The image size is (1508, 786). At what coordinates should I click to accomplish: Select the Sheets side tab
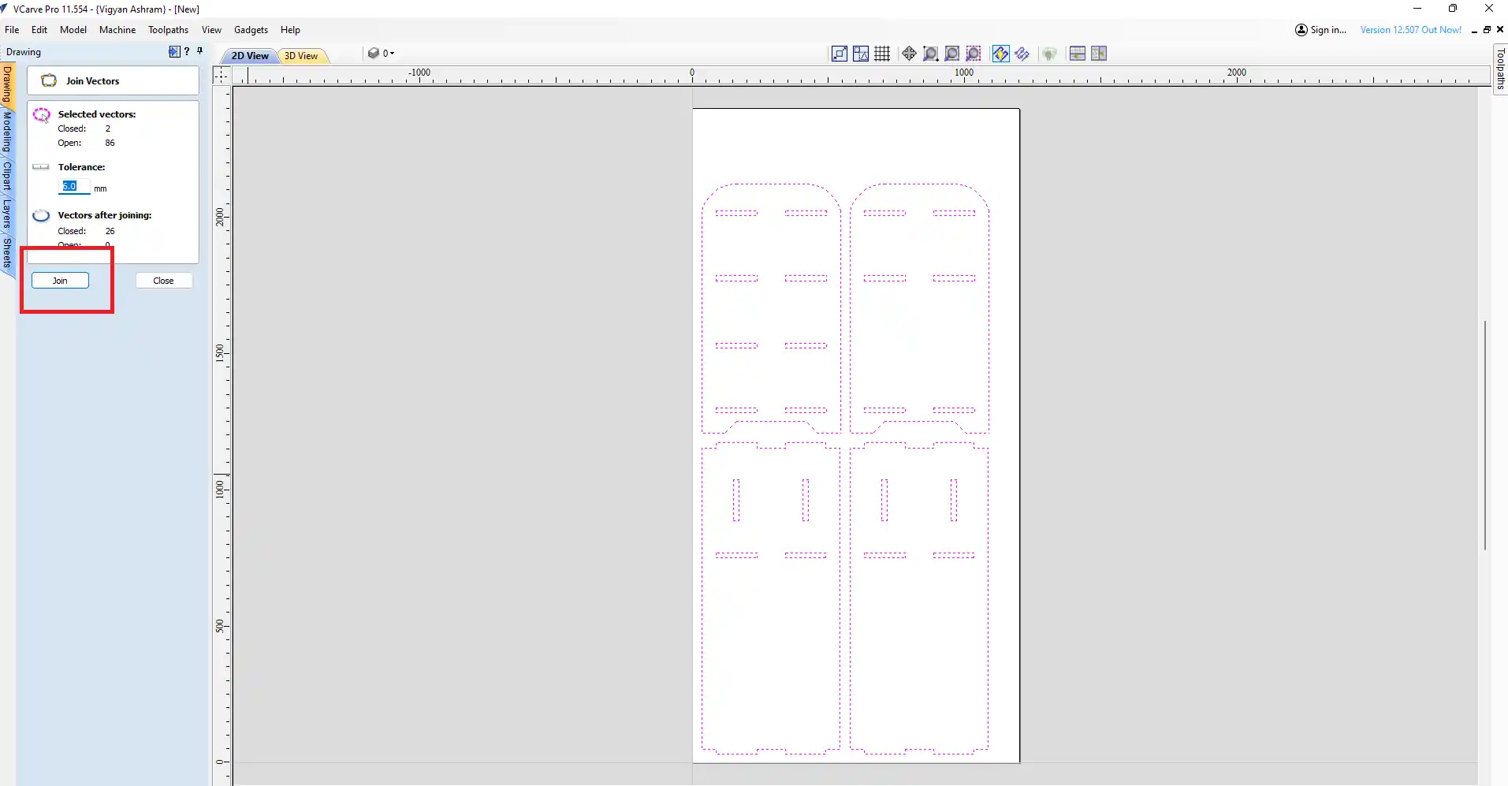pyautogui.click(x=7, y=252)
